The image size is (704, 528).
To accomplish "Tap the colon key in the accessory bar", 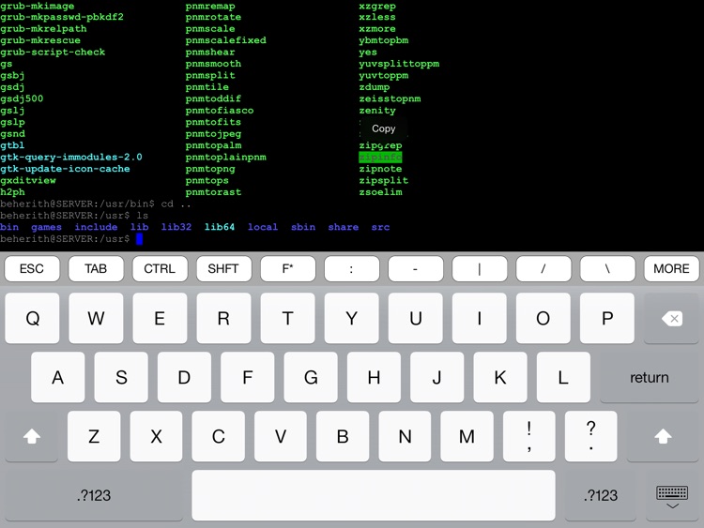I will [352, 269].
